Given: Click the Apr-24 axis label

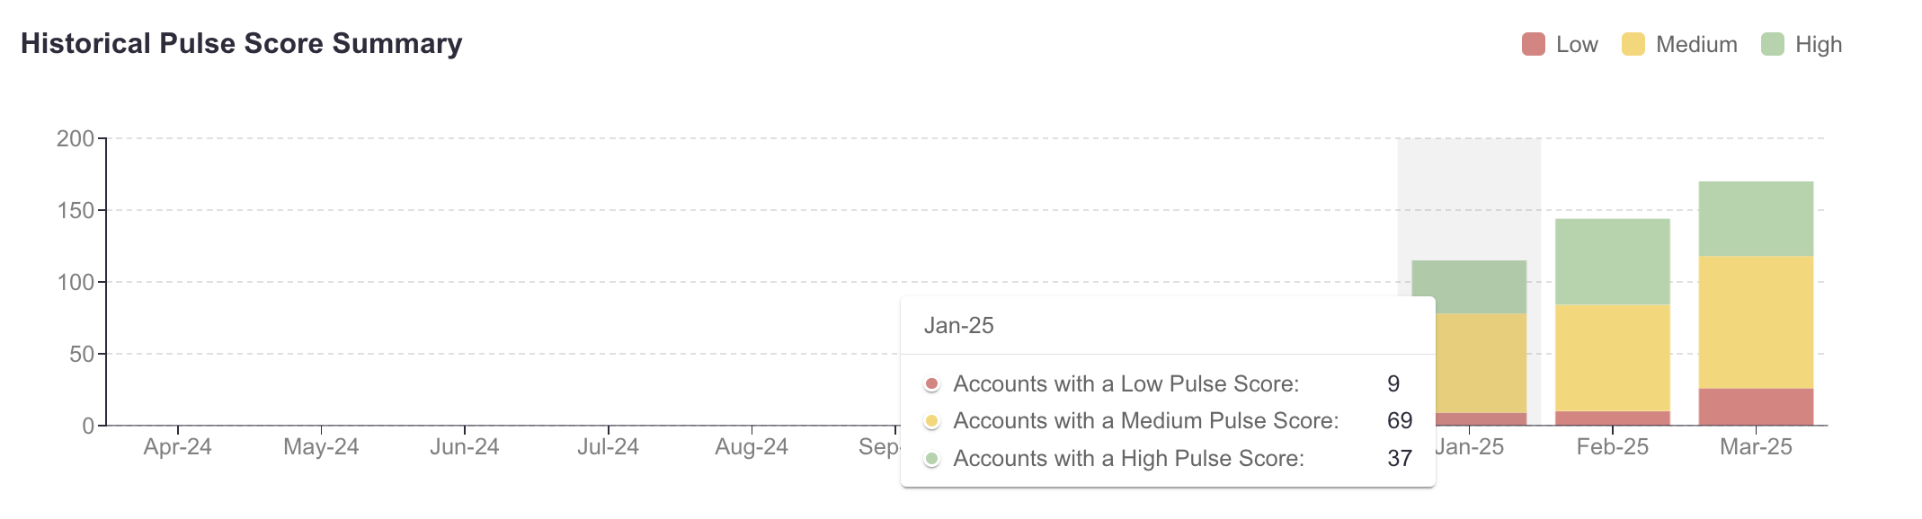Looking at the screenshot, I should pos(178,447).
